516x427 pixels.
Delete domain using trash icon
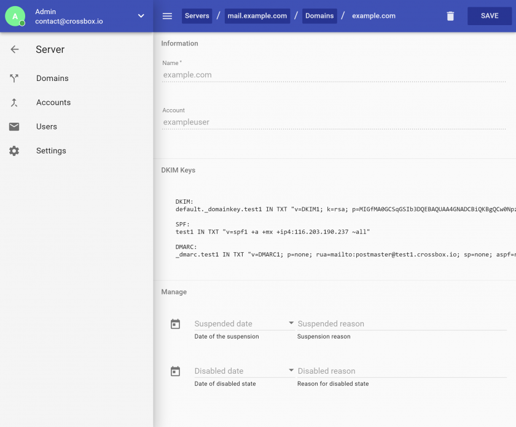pyautogui.click(x=450, y=16)
